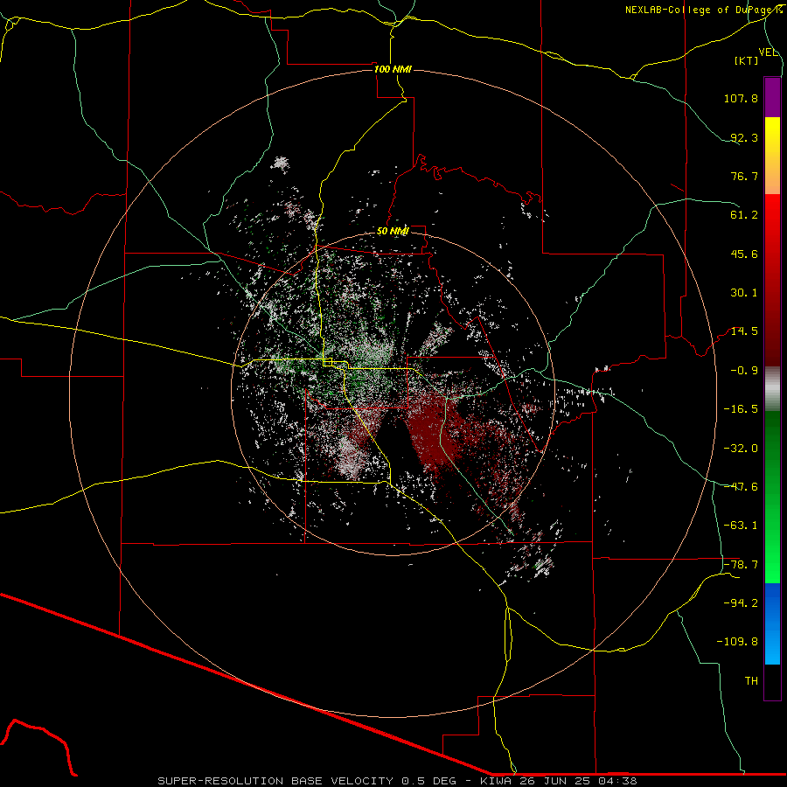
Task: Select the 45.6 velocity scale value
Action: click(744, 254)
